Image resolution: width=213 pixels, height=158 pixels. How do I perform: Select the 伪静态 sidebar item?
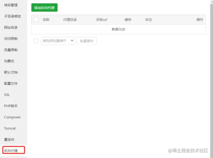pyautogui.click(x=9, y=61)
